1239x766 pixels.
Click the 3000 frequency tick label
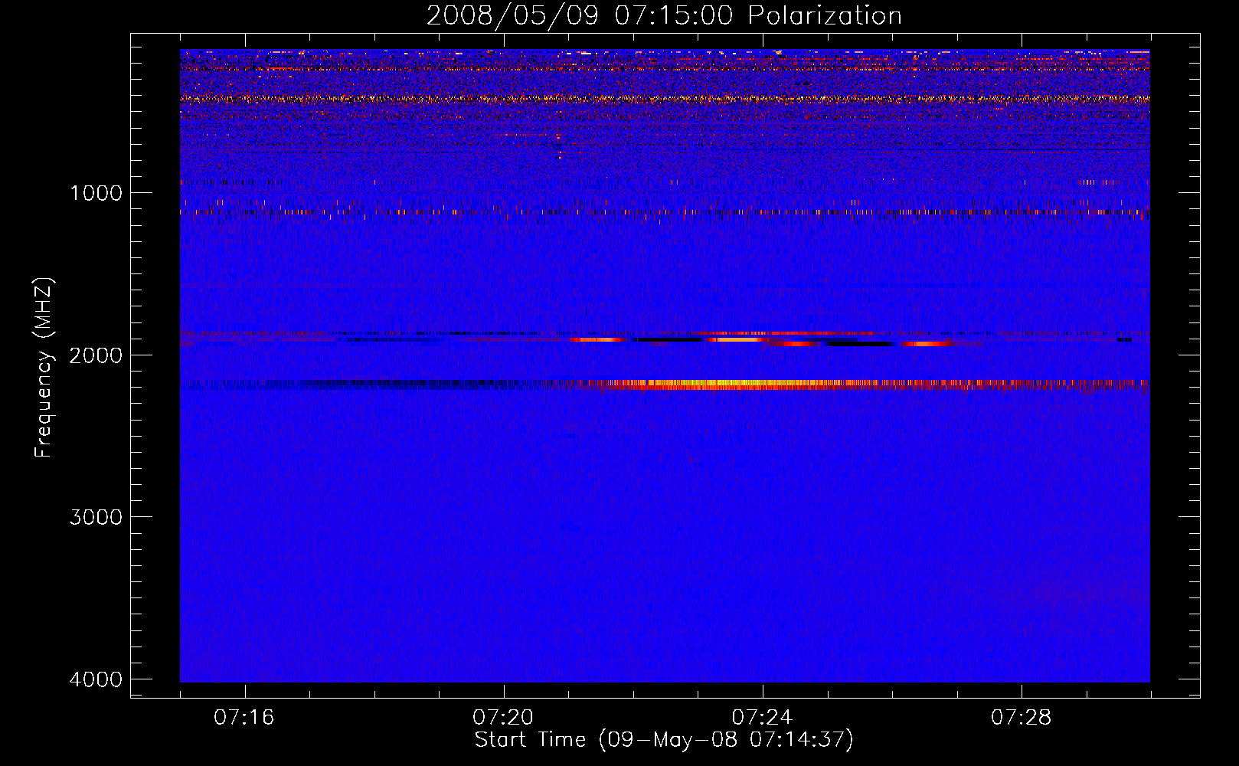click(x=96, y=517)
